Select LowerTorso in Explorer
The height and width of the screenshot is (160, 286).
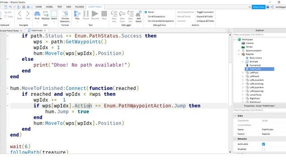(255, 95)
